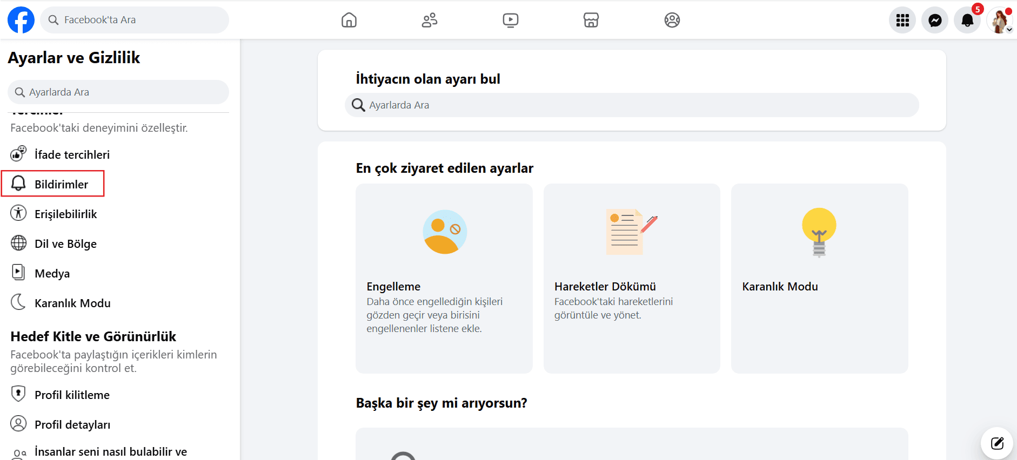Open Erişilebilirlik settings
The width and height of the screenshot is (1017, 460).
point(118,214)
